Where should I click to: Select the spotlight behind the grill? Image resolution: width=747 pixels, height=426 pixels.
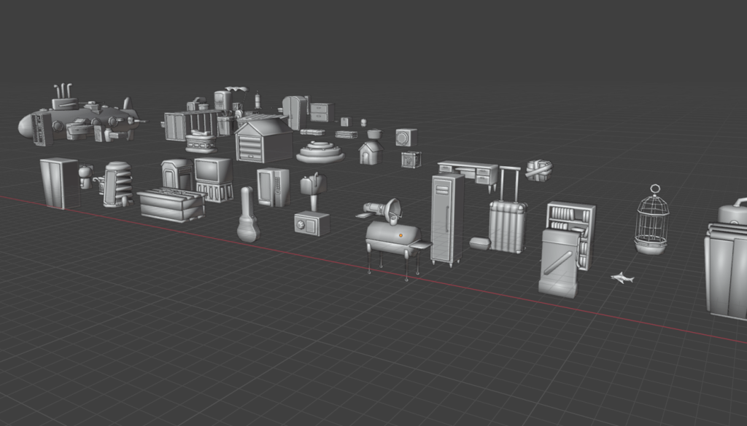click(385, 210)
